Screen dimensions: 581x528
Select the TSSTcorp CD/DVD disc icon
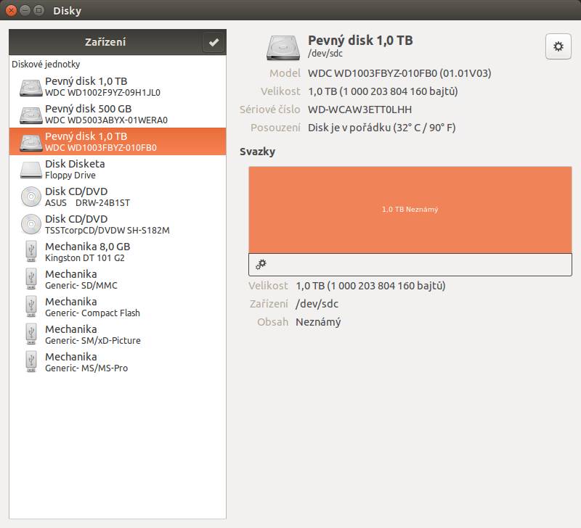[31, 224]
